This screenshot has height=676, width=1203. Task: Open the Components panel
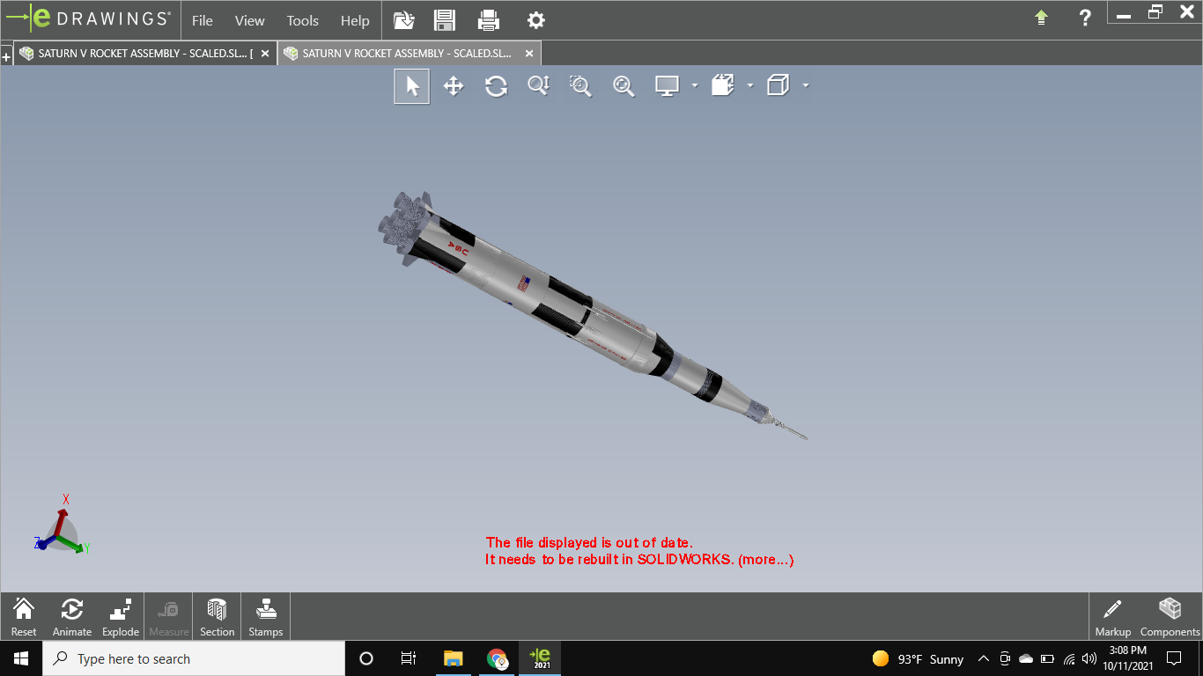(x=1170, y=615)
